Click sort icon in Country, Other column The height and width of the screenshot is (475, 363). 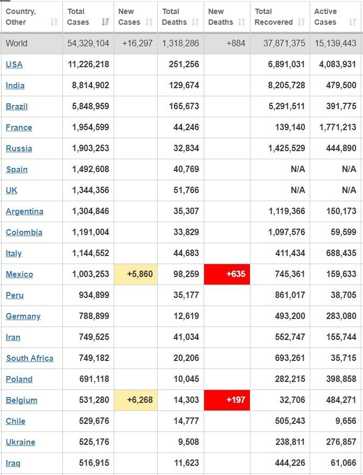(54, 22)
